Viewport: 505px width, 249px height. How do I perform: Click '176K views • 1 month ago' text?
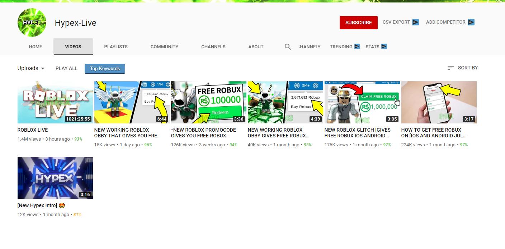pyautogui.click(x=351, y=145)
